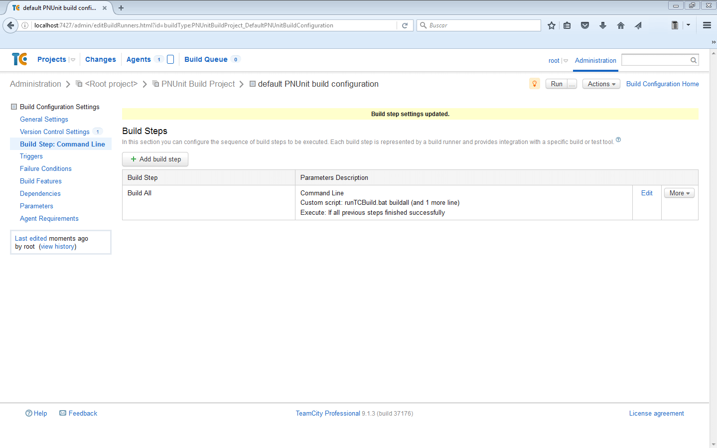Open the view history link
The width and height of the screenshot is (717, 448).
58,246
